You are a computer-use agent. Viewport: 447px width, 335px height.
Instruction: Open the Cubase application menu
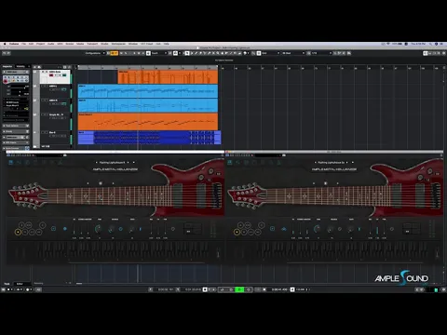click(14, 44)
